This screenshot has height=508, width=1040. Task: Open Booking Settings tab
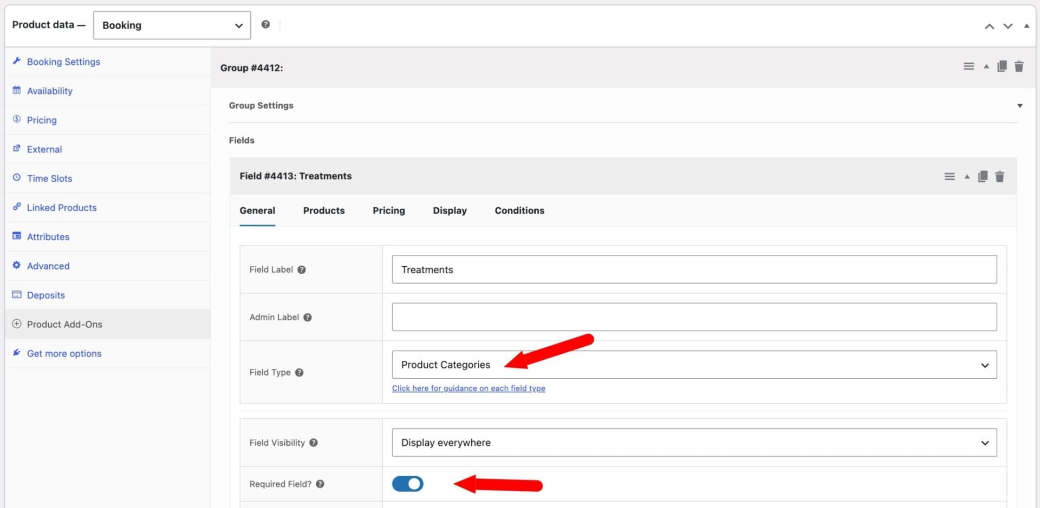tap(63, 62)
